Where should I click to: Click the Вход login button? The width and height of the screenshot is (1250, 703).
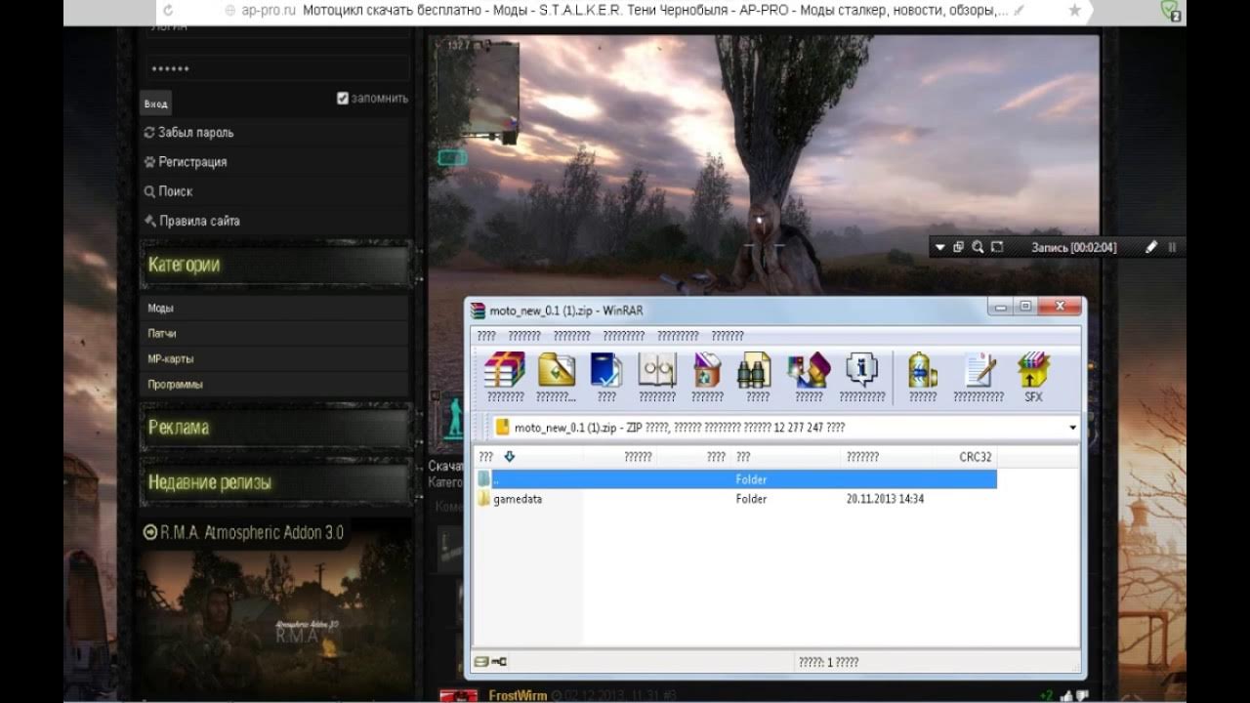[x=155, y=103]
